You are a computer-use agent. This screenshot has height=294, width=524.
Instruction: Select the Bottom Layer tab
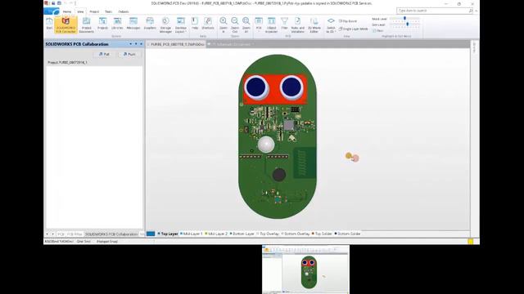pos(242,234)
